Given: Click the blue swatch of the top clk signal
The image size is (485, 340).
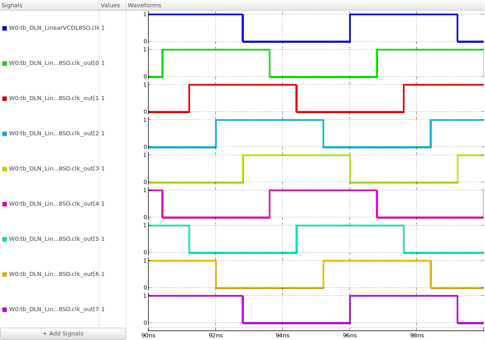Looking at the screenshot, I should tap(5, 28).
